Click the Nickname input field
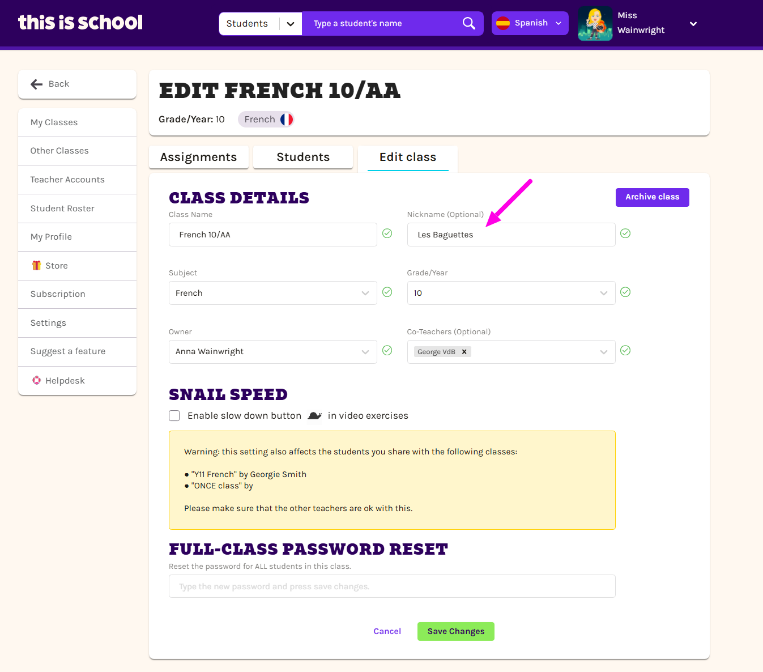This screenshot has width=763, height=672. click(x=510, y=235)
